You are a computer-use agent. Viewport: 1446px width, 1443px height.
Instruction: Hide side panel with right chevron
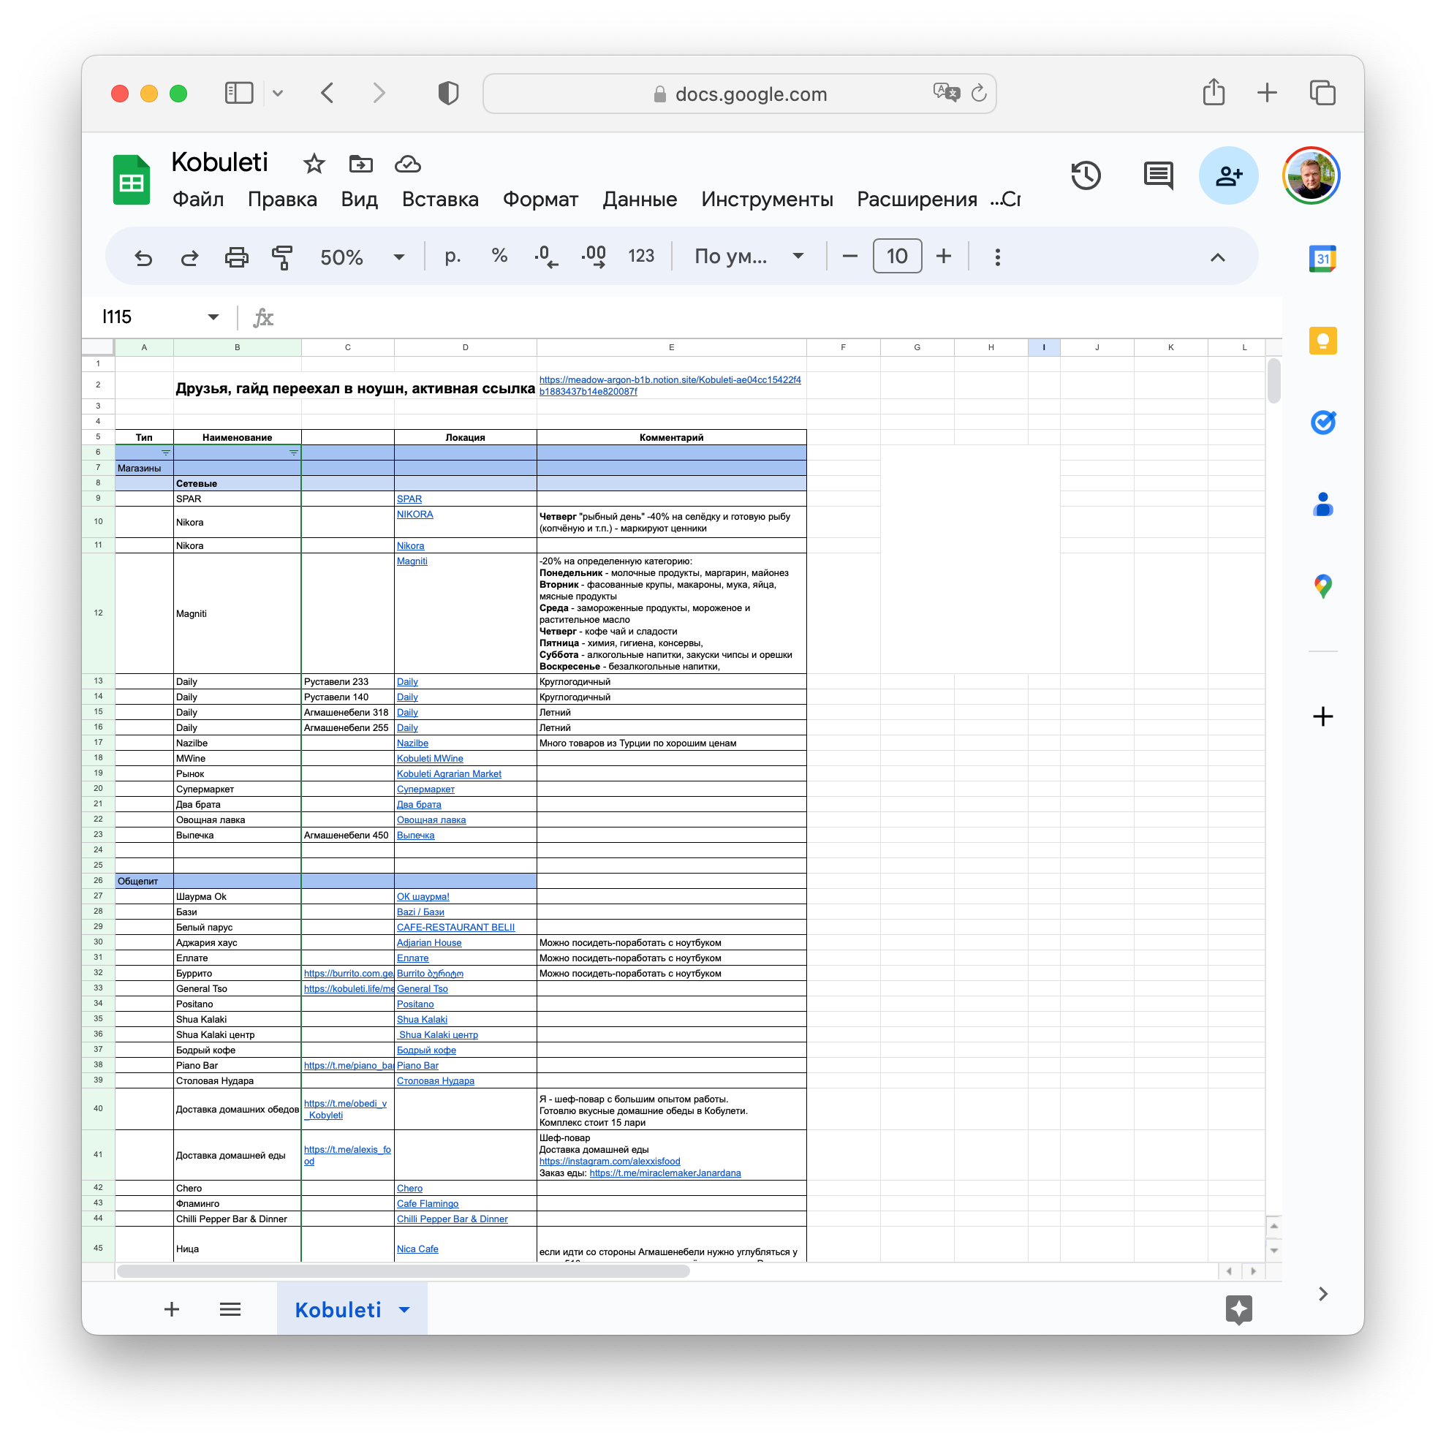pyautogui.click(x=1322, y=1294)
